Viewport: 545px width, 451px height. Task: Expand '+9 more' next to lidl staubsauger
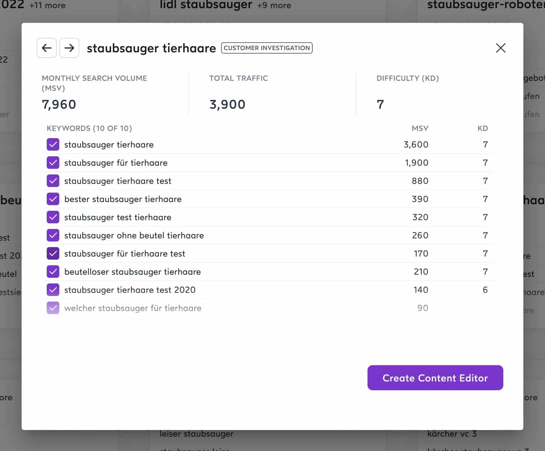click(274, 5)
